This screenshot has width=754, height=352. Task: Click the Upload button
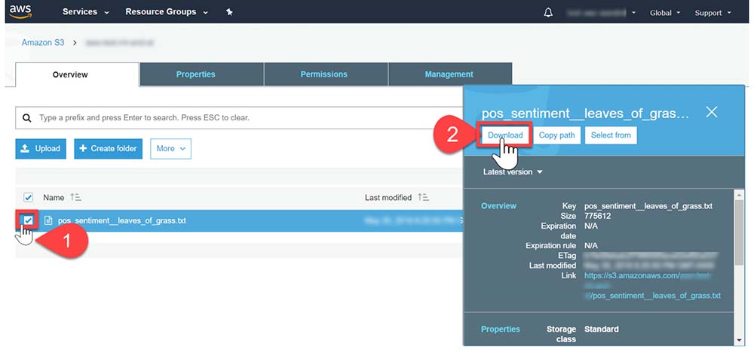click(41, 149)
